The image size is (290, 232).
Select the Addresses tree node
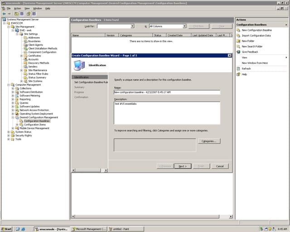click(x=34, y=38)
